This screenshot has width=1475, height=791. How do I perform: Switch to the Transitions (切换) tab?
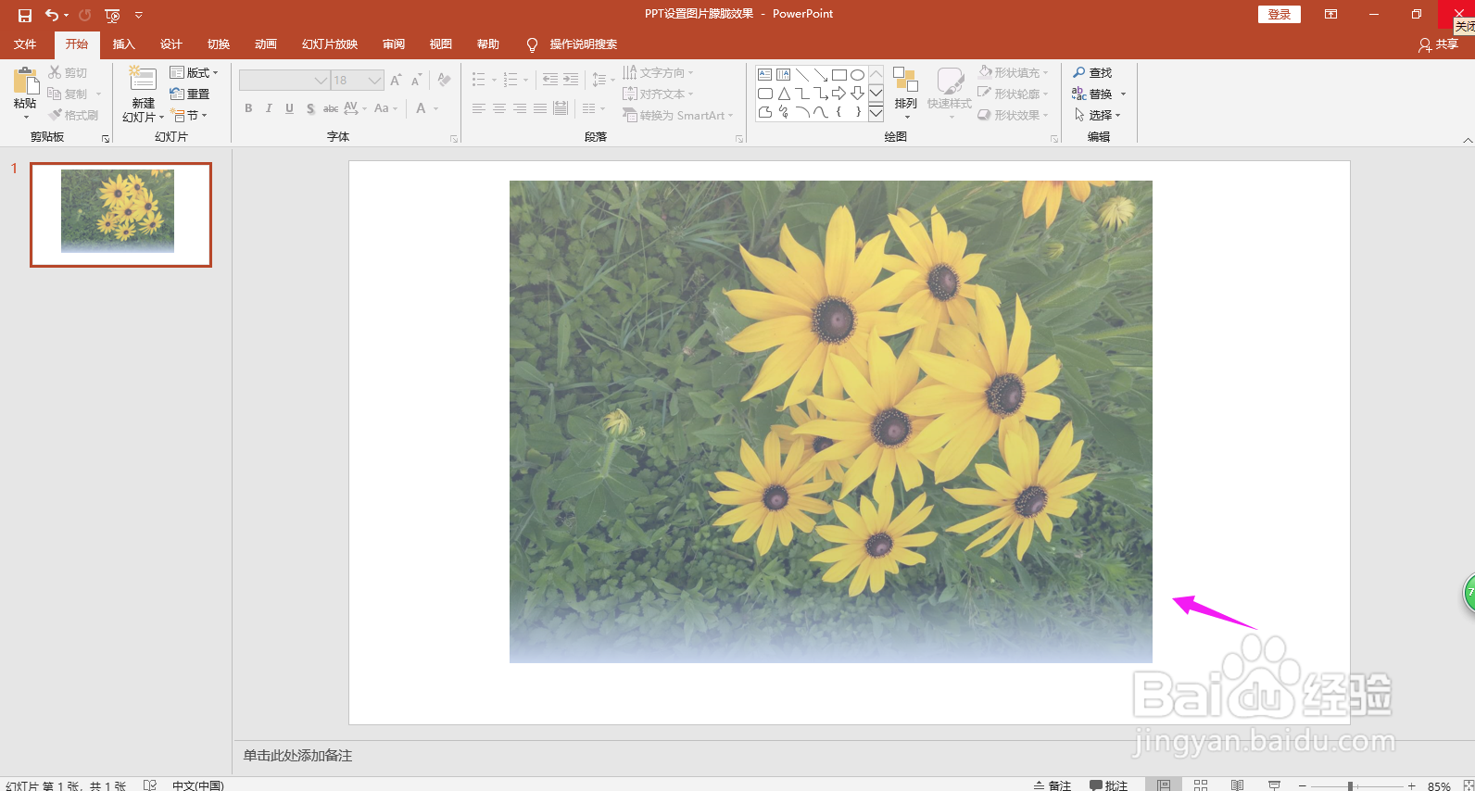click(218, 44)
